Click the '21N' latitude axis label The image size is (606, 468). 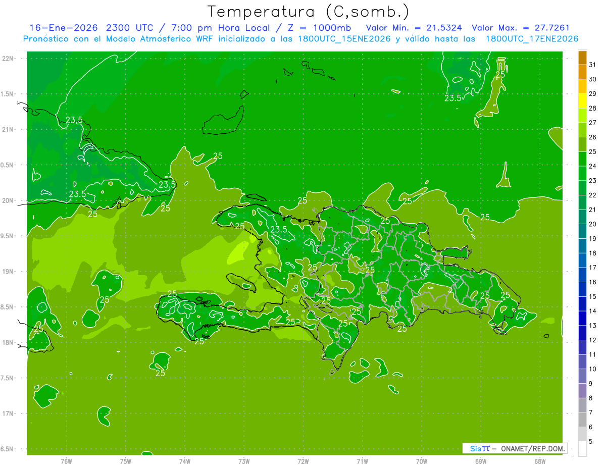[x=8, y=129]
